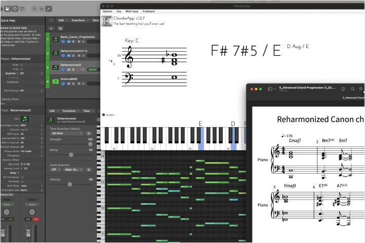This screenshot has height=243, width=365.
Task: Open ChordieApp Midi Input menu
Action: 132,11
